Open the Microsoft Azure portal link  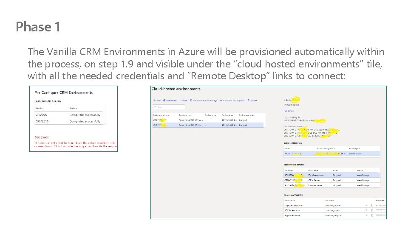pyautogui.click(x=232, y=100)
